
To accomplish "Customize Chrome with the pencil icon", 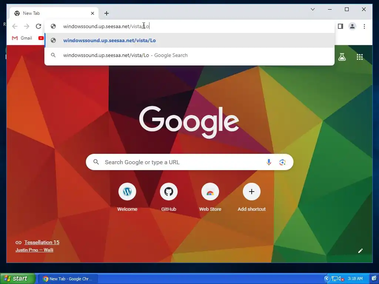I will pos(360,251).
